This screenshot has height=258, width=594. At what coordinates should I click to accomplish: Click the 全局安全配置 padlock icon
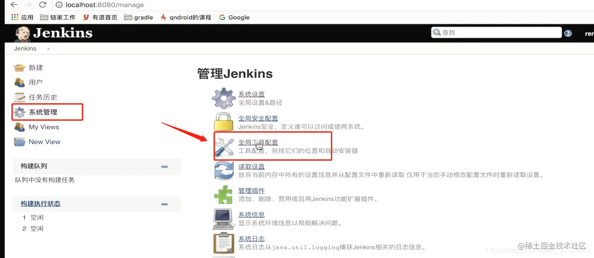tap(223, 122)
